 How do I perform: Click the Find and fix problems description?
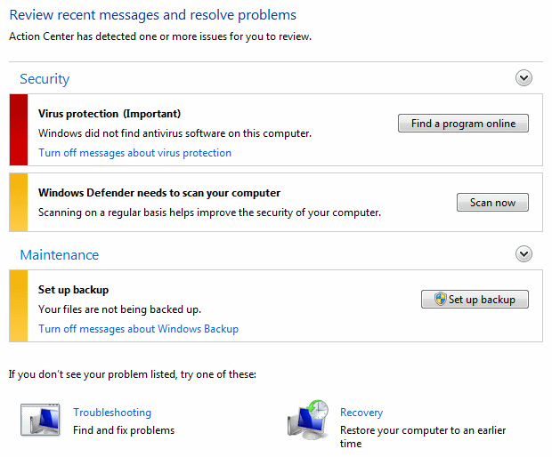point(124,430)
